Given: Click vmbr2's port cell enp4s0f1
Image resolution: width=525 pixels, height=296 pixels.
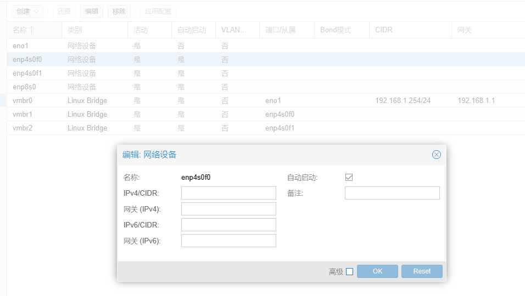Looking at the screenshot, I should [x=280, y=128].
